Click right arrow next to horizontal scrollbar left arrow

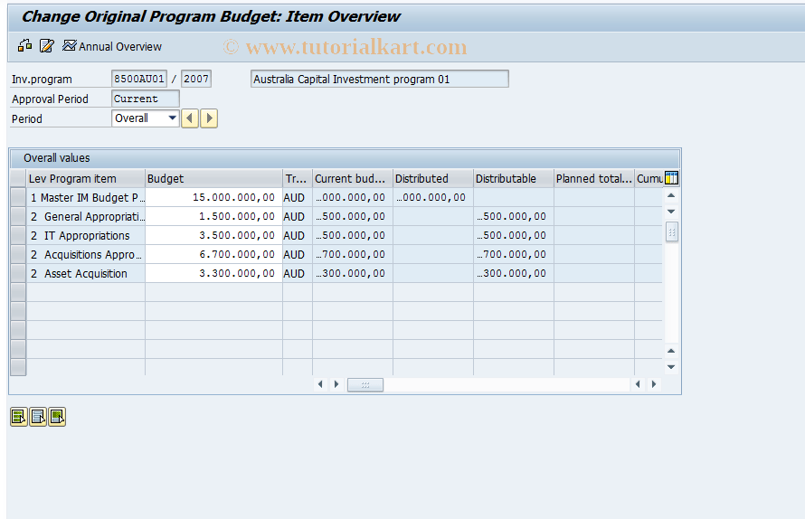(x=336, y=384)
